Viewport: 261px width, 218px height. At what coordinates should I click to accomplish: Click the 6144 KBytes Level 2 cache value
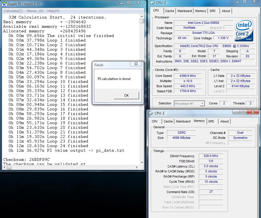tap(241, 86)
